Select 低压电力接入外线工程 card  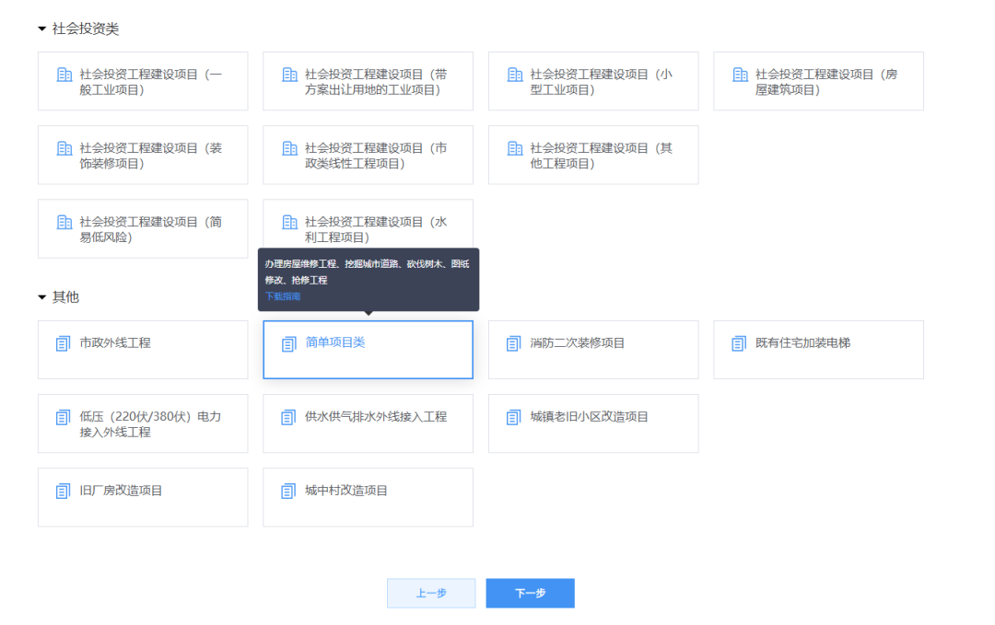point(143,422)
